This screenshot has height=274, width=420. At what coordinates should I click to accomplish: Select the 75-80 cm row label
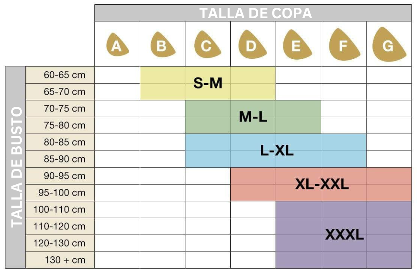pos(64,125)
